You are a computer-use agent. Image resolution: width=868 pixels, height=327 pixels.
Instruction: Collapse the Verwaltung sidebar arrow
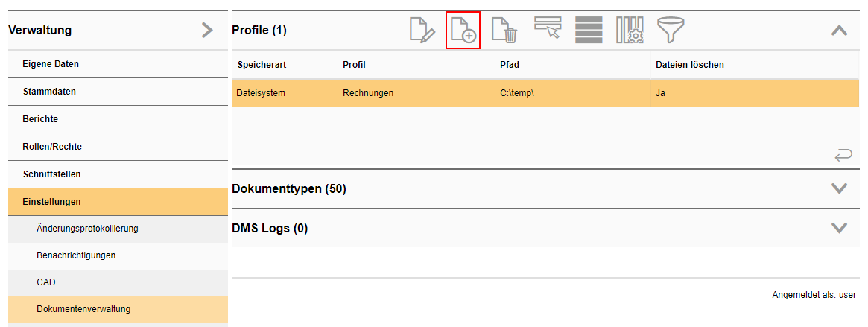pos(207,31)
